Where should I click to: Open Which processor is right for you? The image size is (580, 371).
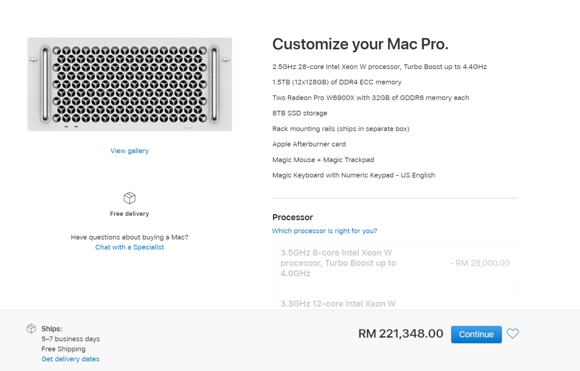pyautogui.click(x=324, y=231)
